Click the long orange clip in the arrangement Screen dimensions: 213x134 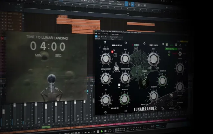point(78,22)
